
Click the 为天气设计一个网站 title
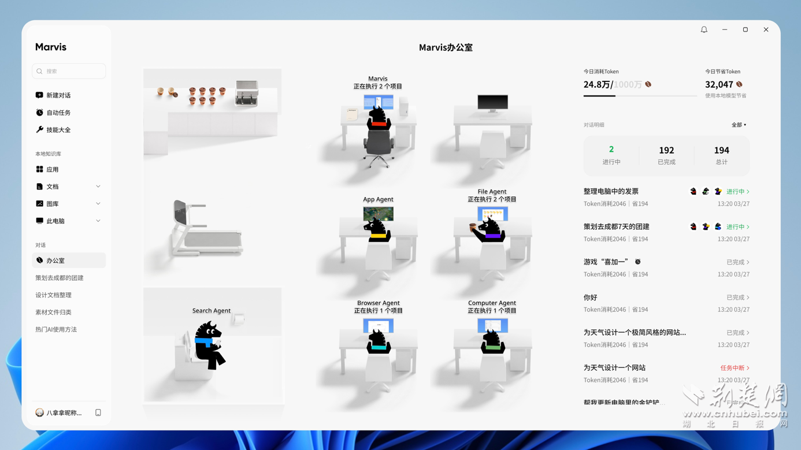[614, 368]
